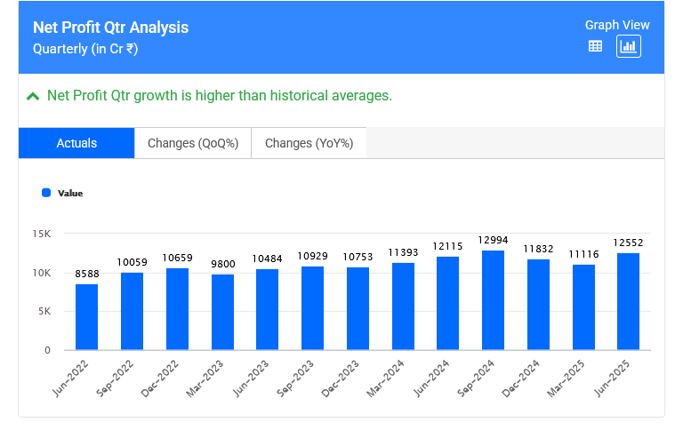Select the bar graph view icon
The width and height of the screenshot is (683, 446).
click(629, 46)
